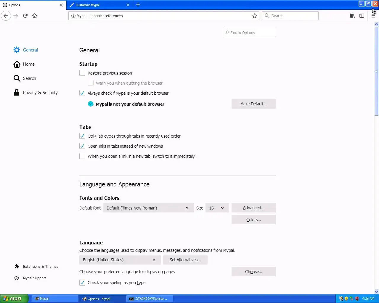
Task: Toggle Check your spelling as you type
Action: tap(82, 282)
